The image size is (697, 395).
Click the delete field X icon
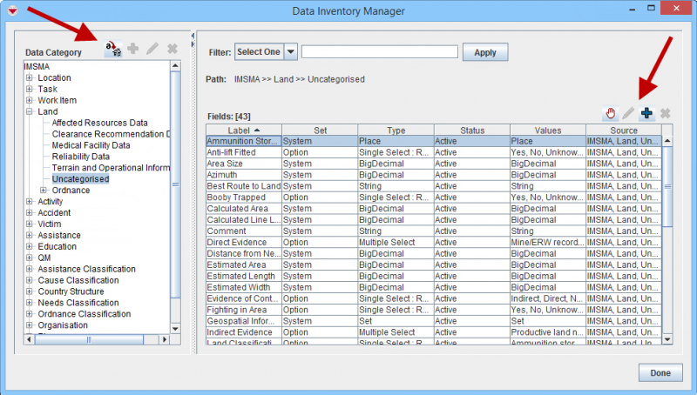(x=666, y=113)
